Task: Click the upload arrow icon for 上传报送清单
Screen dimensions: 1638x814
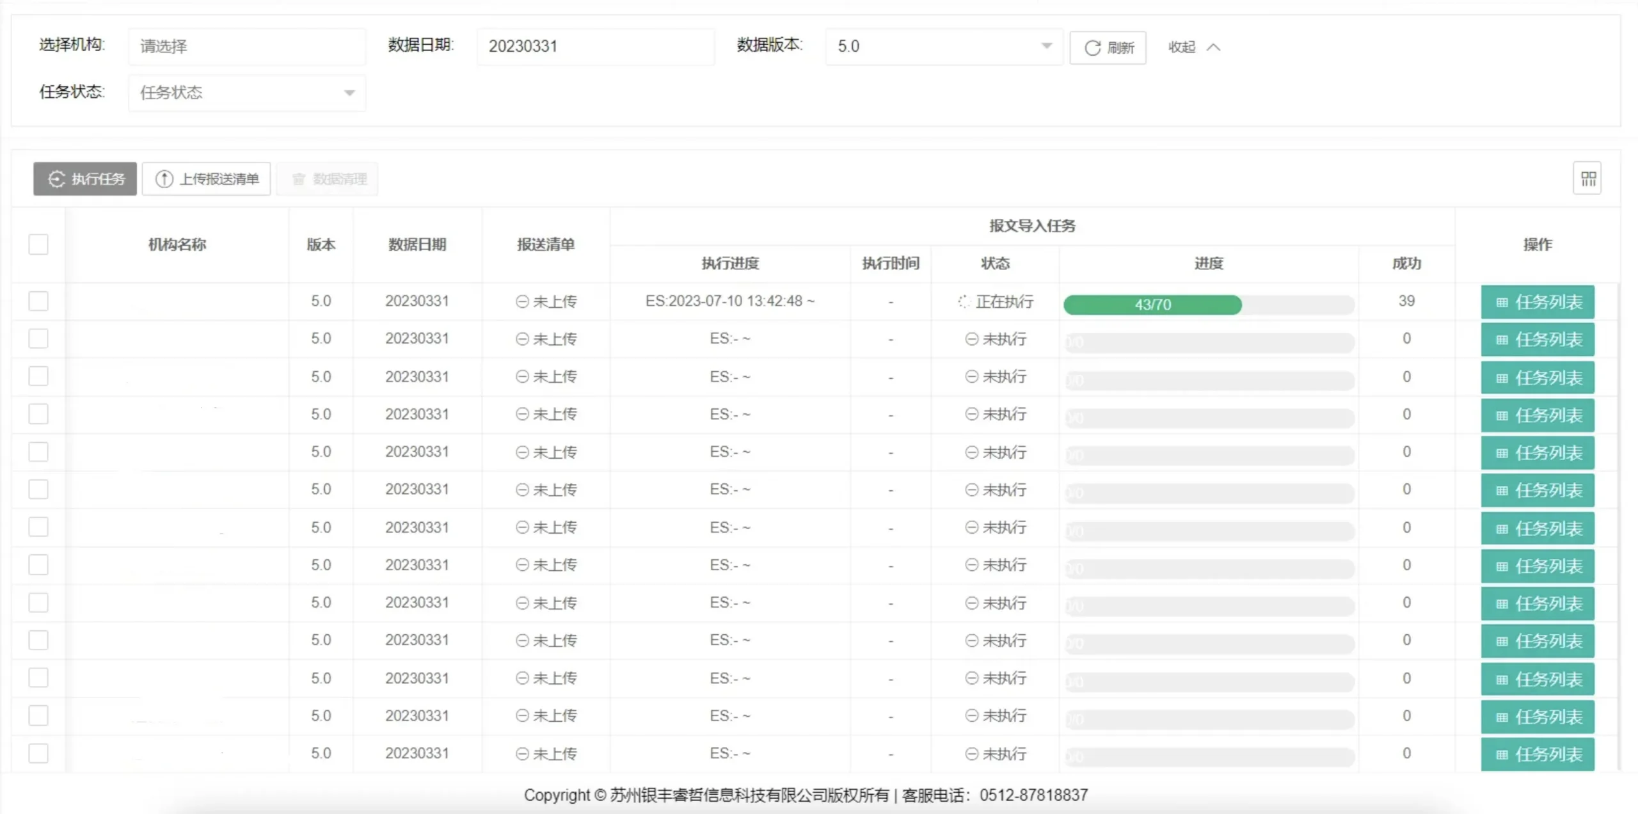Action: click(x=164, y=179)
